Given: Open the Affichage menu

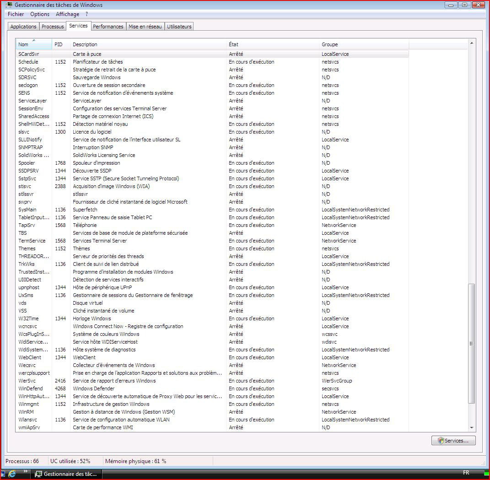Looking at the screenshot, I should pyautogui.click(x=67, y=14).
